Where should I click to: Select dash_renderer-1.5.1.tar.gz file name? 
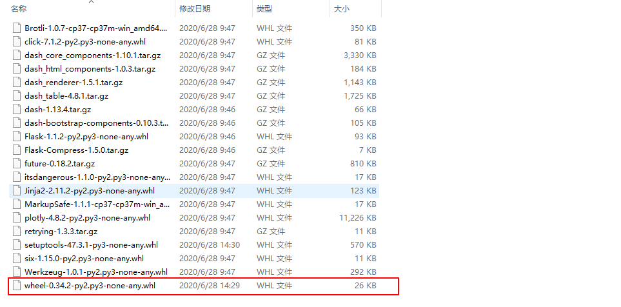[x=74, y=83]
